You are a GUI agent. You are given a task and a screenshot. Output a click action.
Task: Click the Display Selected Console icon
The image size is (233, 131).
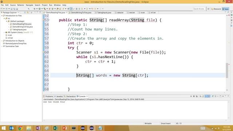tap(215, 96)
